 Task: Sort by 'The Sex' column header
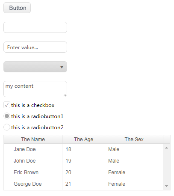coord(134,140)
